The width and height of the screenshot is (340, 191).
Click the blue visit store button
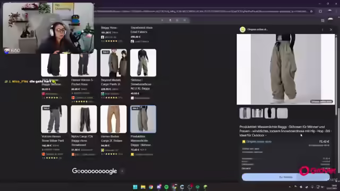(286, 177)
